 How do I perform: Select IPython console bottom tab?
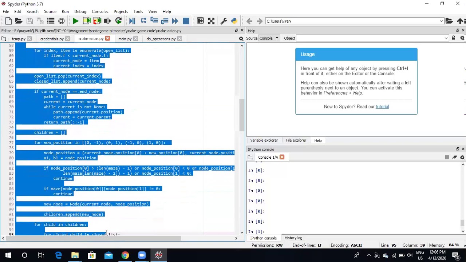pos(263,238)
